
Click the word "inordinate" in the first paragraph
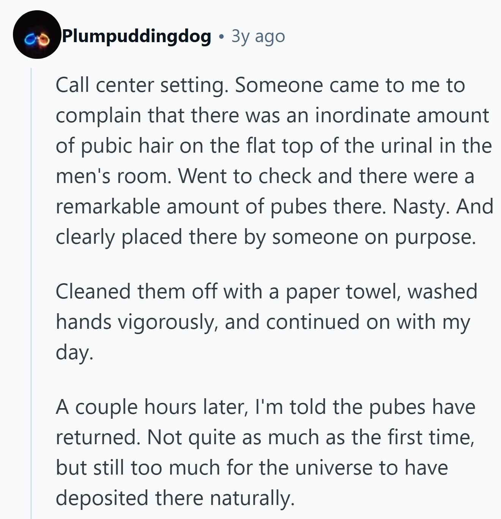(x=362, y=115)
